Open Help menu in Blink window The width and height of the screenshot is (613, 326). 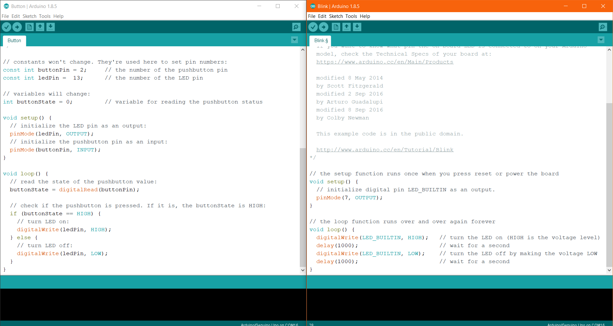(365, 16)
